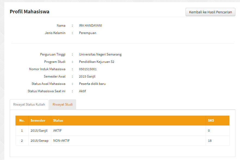
Task: Click Kembali ke Hasil Pencarian button
Action: pos(210,12)
